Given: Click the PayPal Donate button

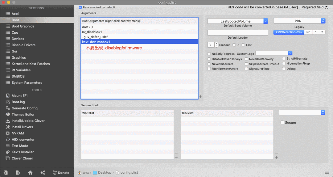Looking at the screenshot, I should 61,173.
